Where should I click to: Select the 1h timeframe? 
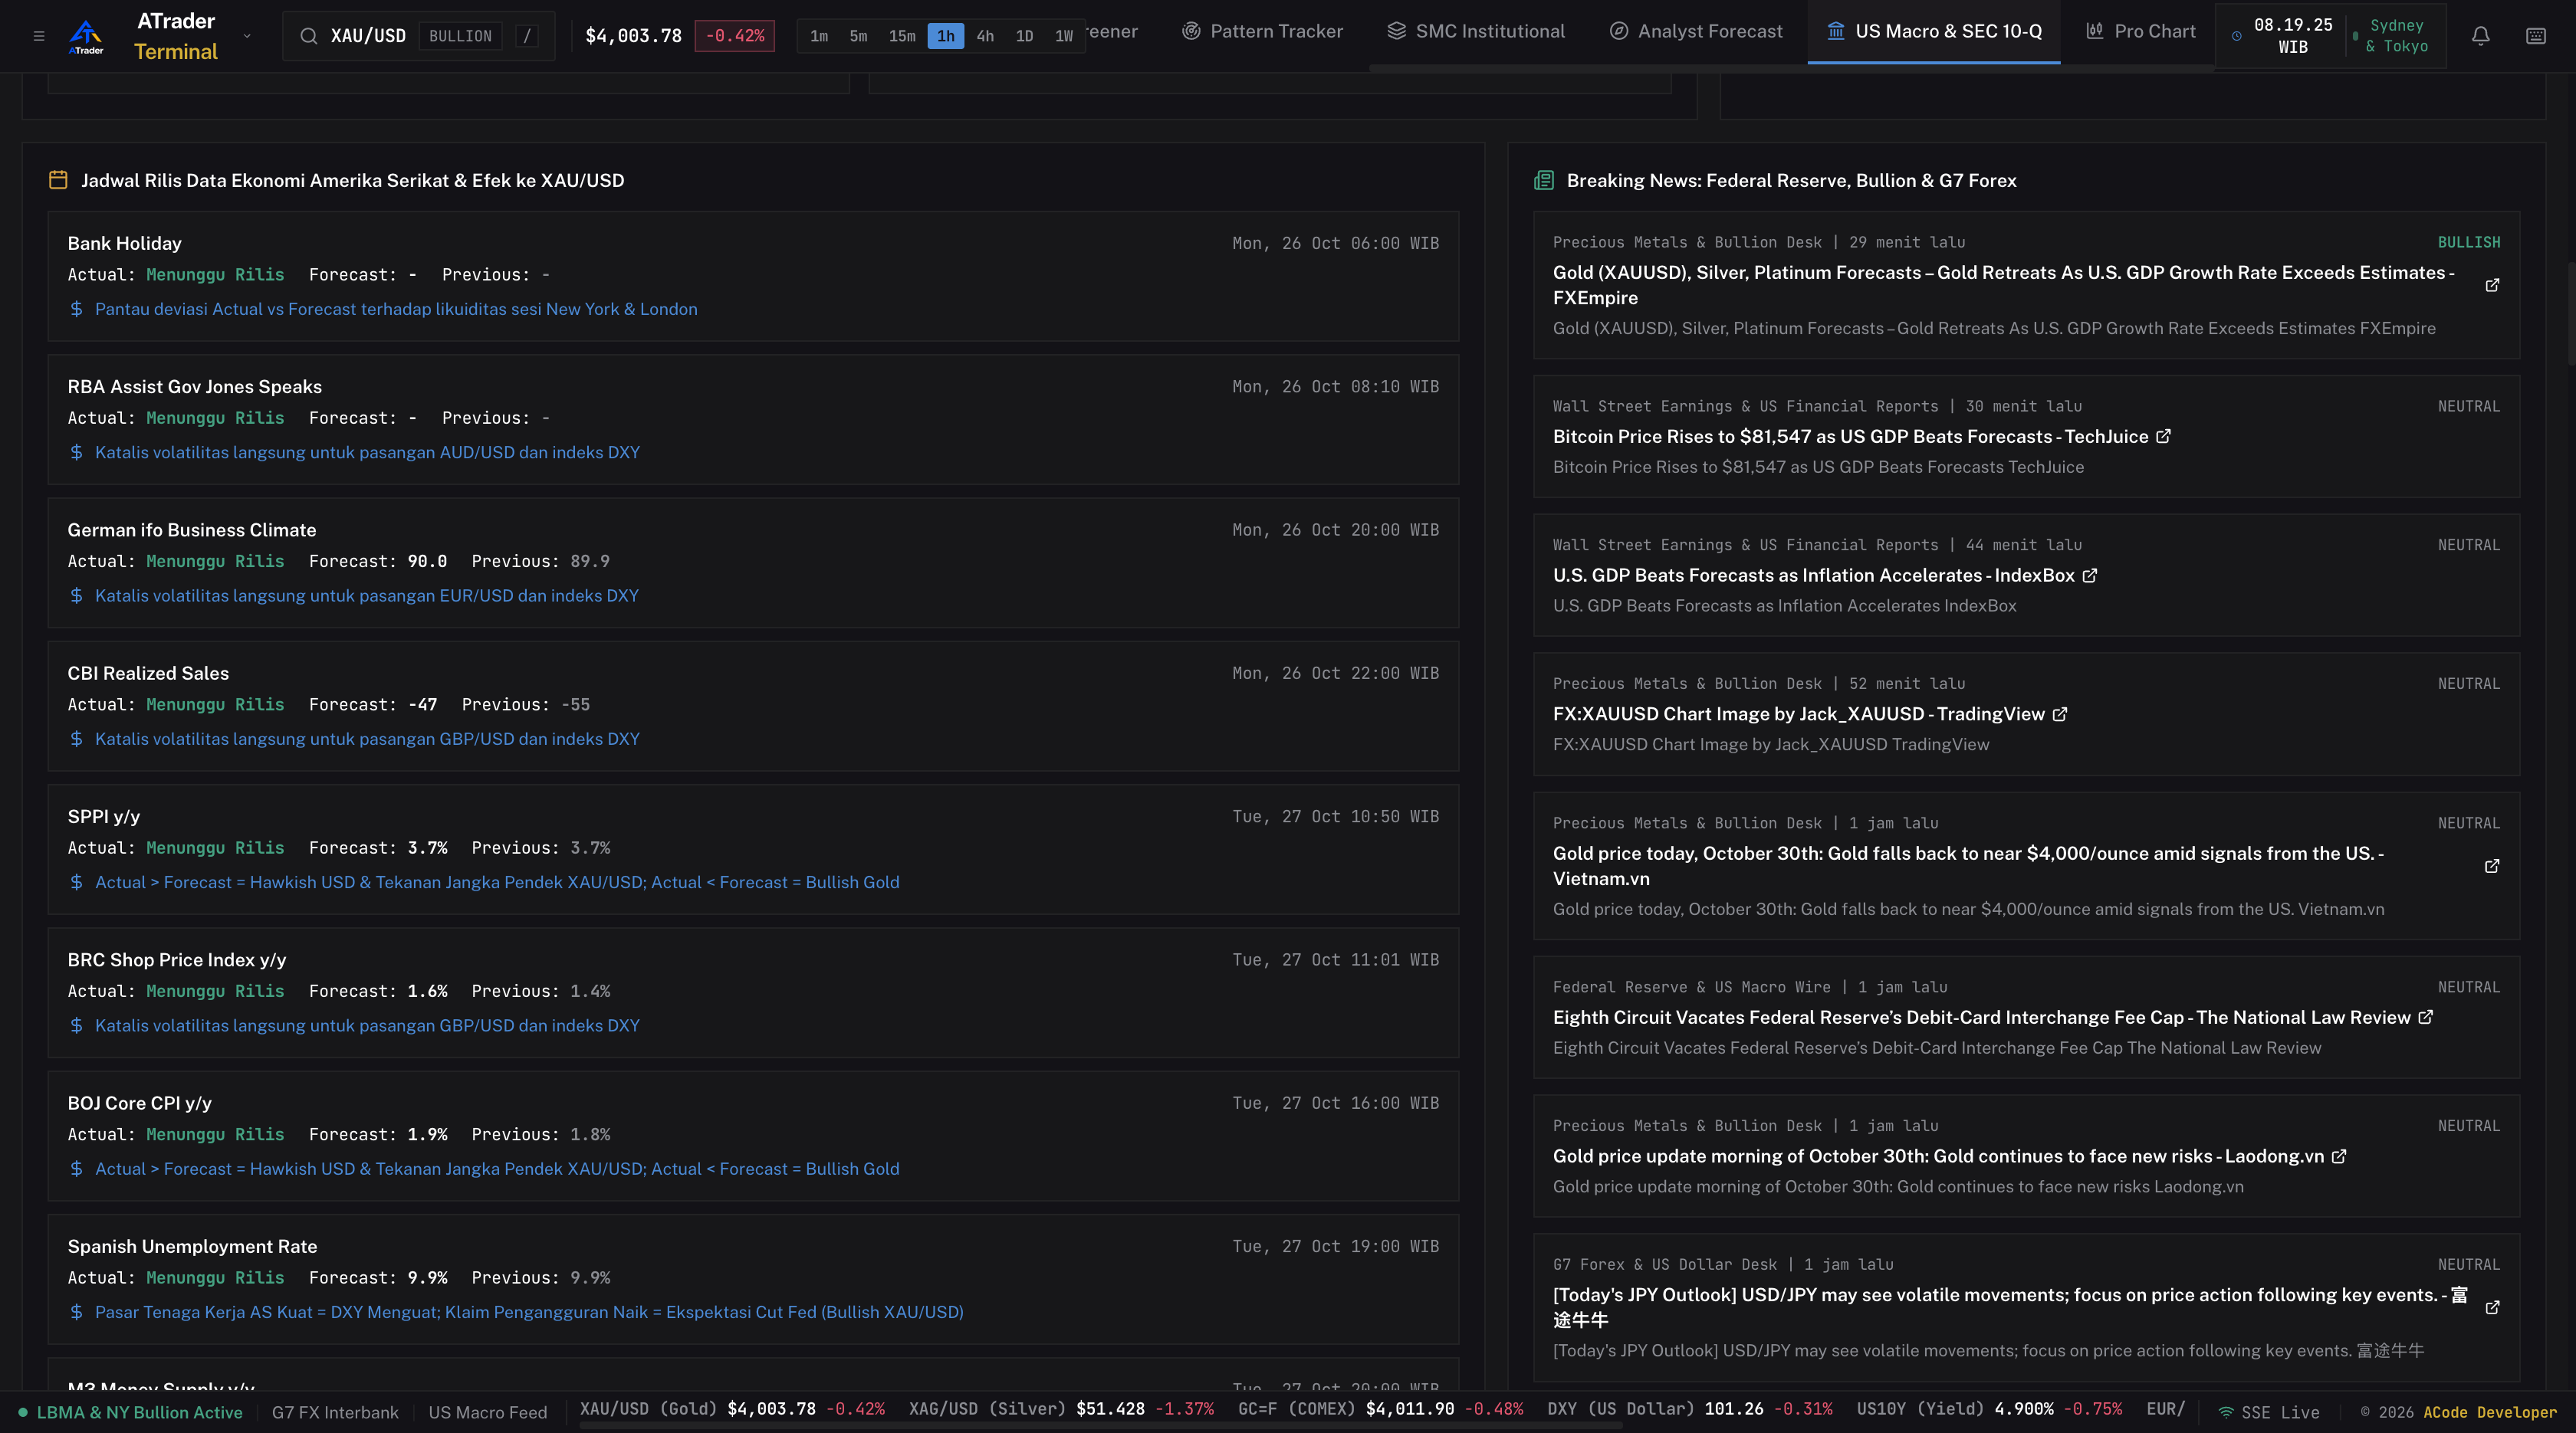945,36
